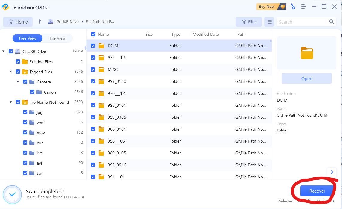The width and height of the screenshot is (342, 209).
Task: Click the DCIM folder icon in list
Action: click(x=101, y=46)
